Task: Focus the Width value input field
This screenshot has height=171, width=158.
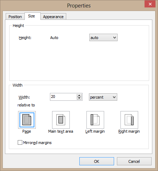Action: point(63,97)
